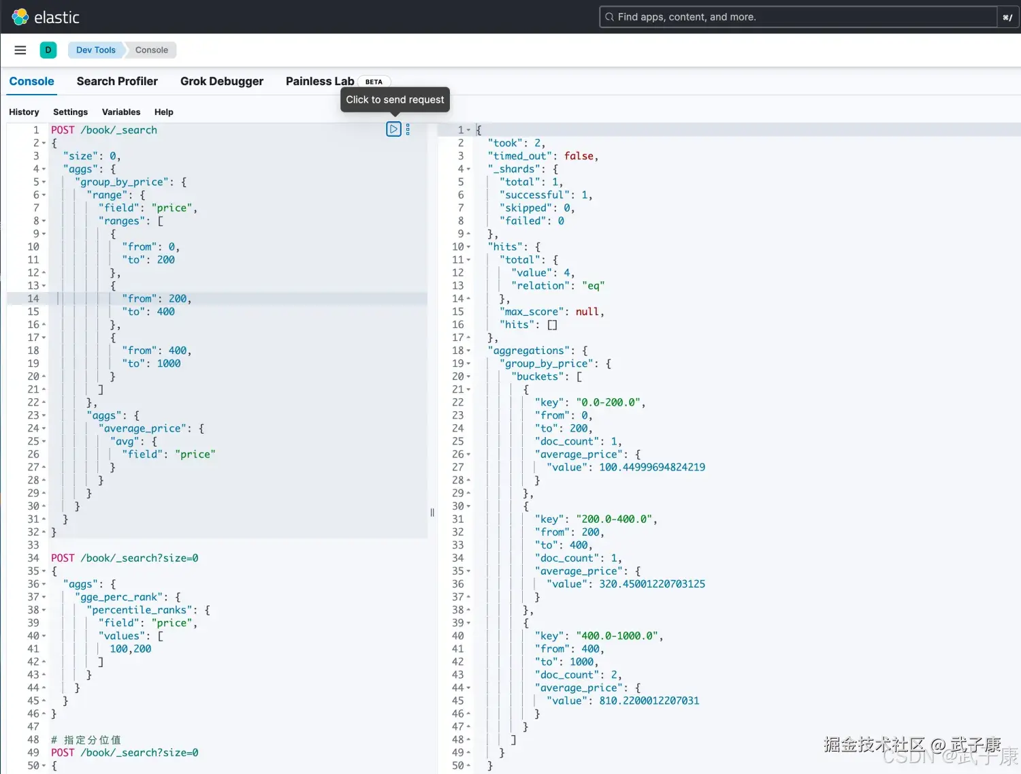Collapse the buckets array in the response
Screen dimensions: 1021x774
click(x=470, y=376)
